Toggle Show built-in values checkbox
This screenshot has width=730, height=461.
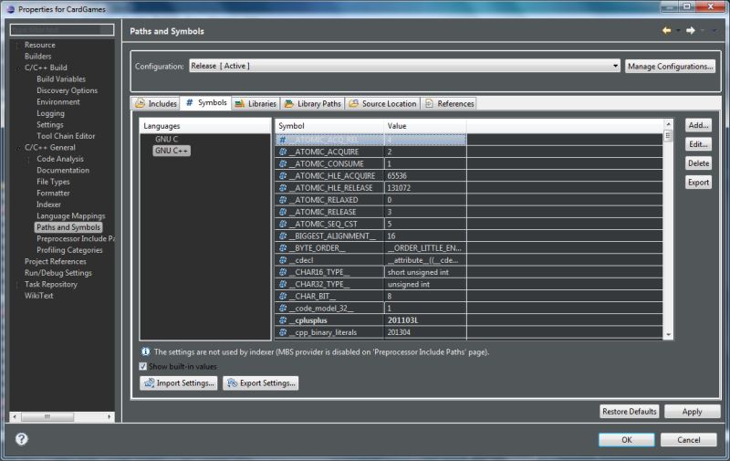tap(143, 366)
